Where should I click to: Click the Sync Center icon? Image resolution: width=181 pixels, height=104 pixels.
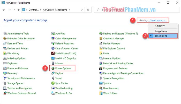pos(53,83)
